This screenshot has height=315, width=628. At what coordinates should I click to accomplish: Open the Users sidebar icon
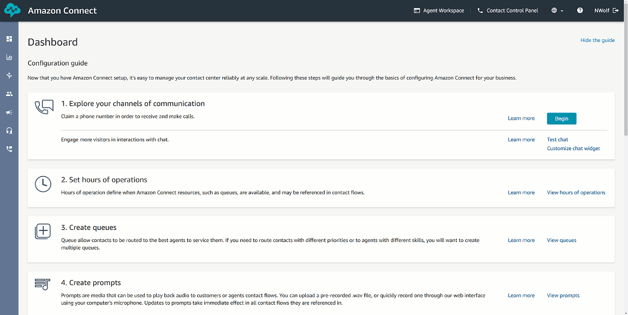coord(9,94)
